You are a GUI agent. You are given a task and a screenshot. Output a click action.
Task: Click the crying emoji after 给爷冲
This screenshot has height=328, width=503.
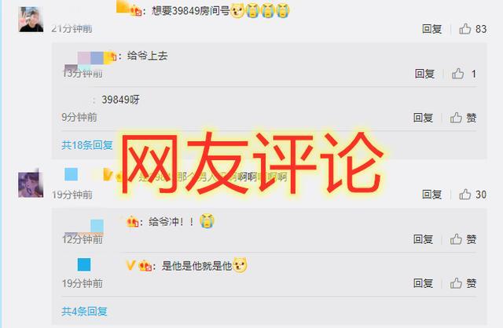coord(207,221)
